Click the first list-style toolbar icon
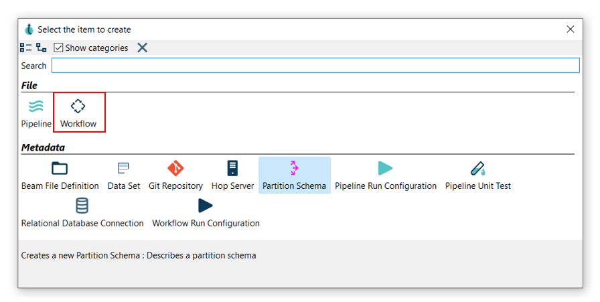600x302 pixels. coord(25,48)
